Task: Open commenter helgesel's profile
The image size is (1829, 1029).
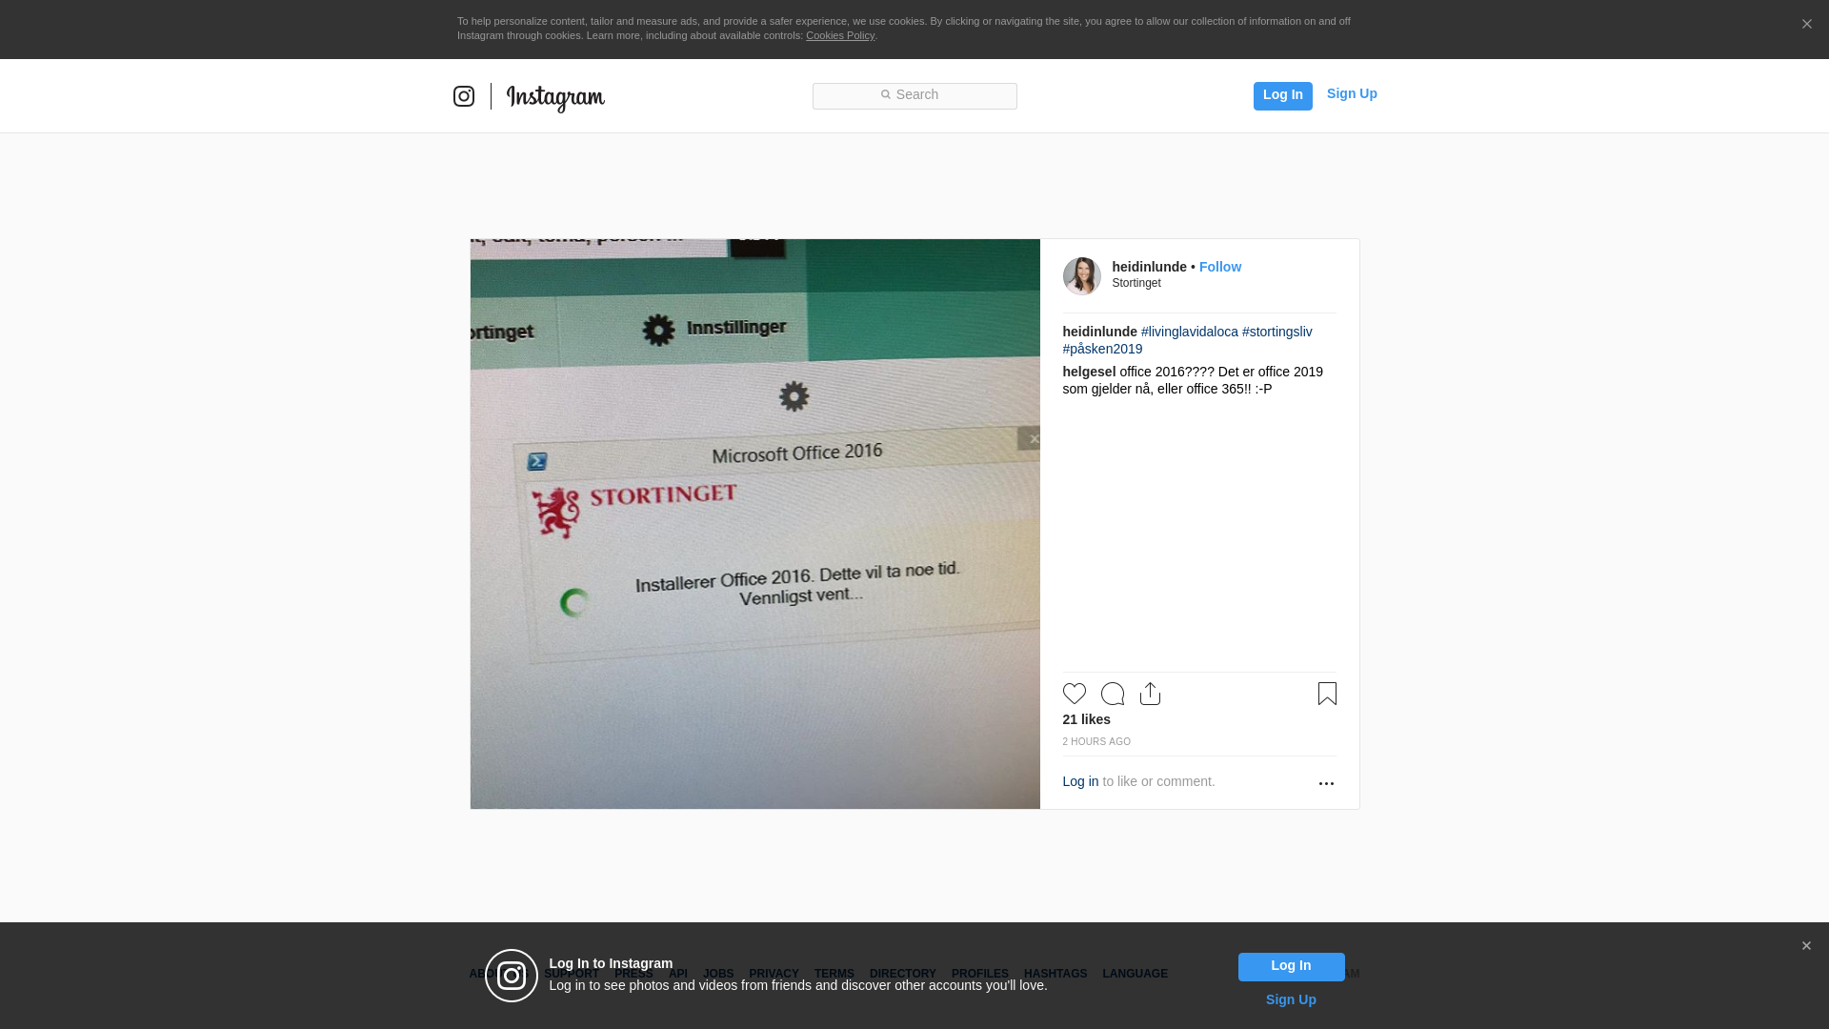Action: tap(1089, 372)
